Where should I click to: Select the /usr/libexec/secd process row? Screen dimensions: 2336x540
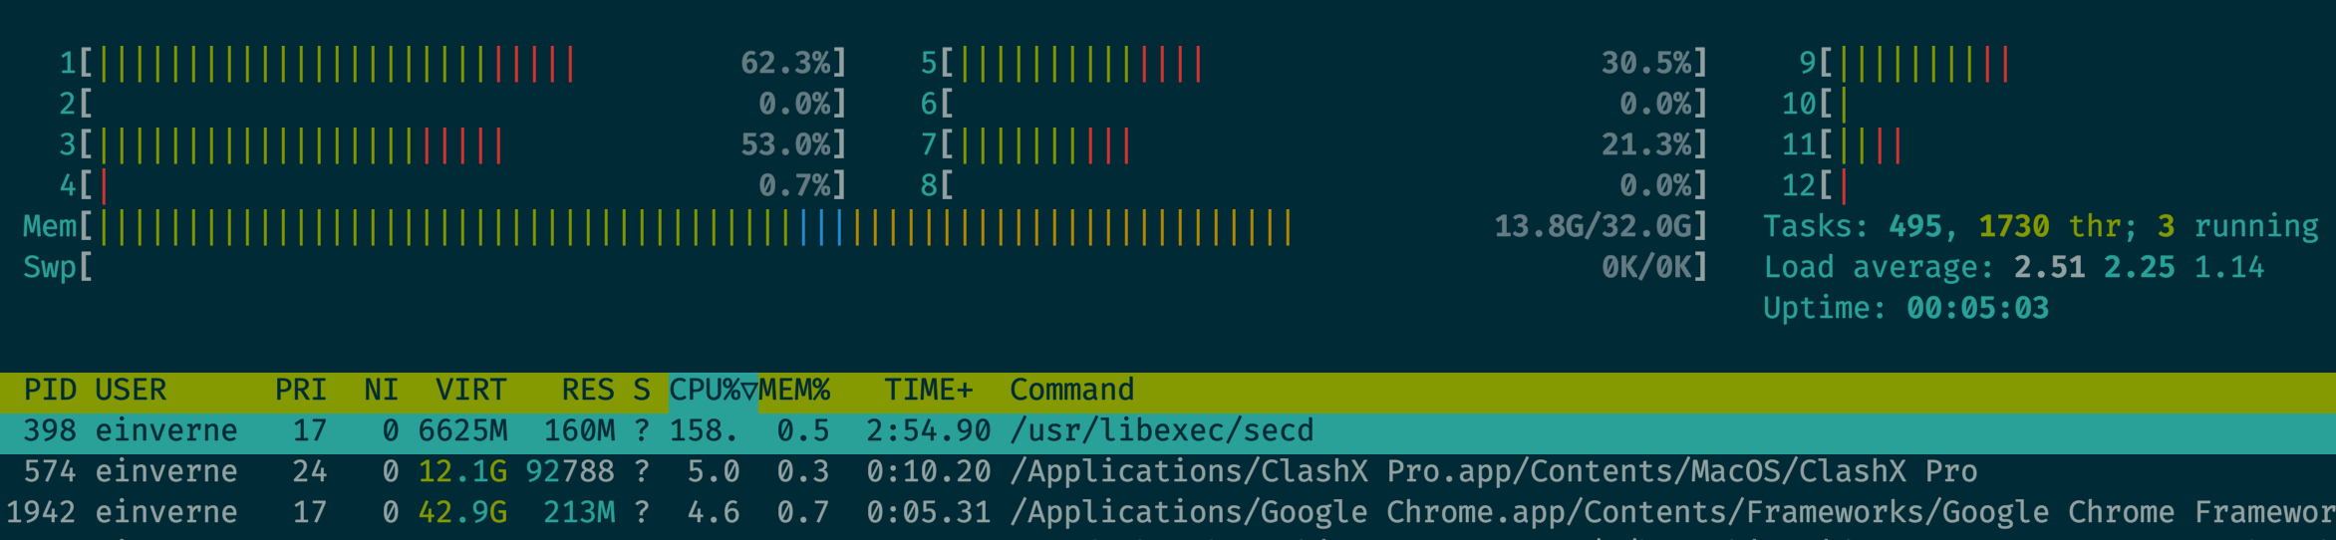click(1161, 430)
